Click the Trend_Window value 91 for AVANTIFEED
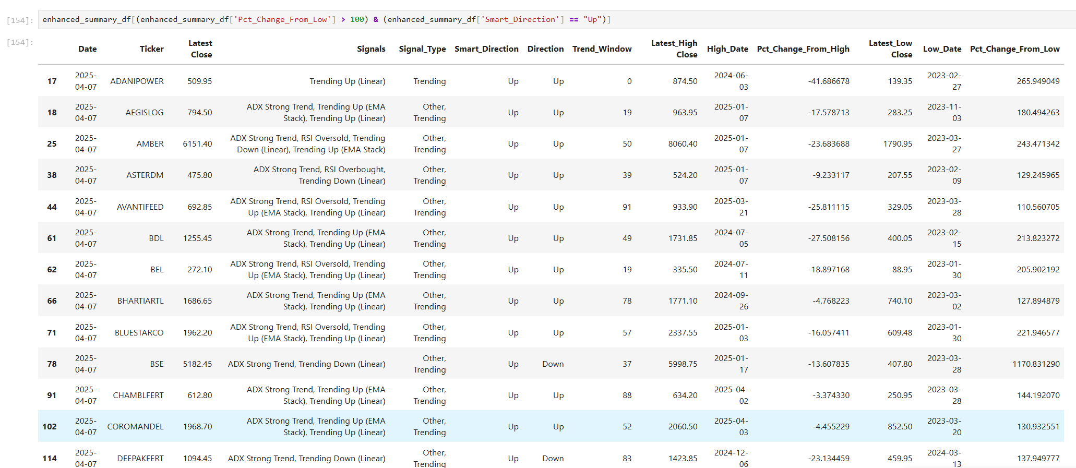The width and height of the screenshot is (1076, 468). click(627, 207)
